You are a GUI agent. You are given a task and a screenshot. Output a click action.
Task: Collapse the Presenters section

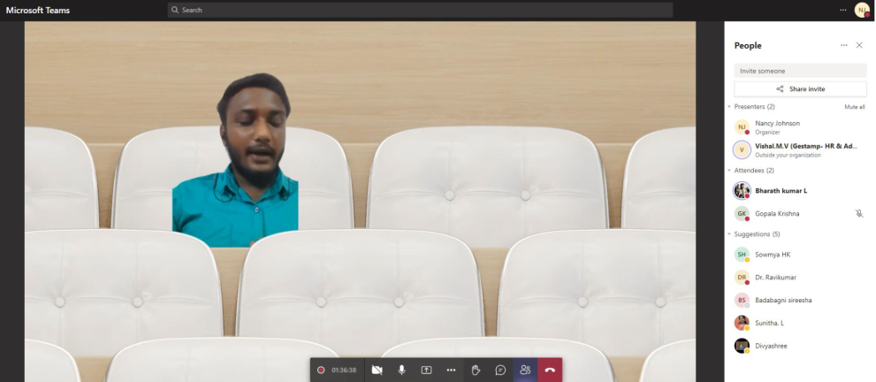click(x=729, y=106)
